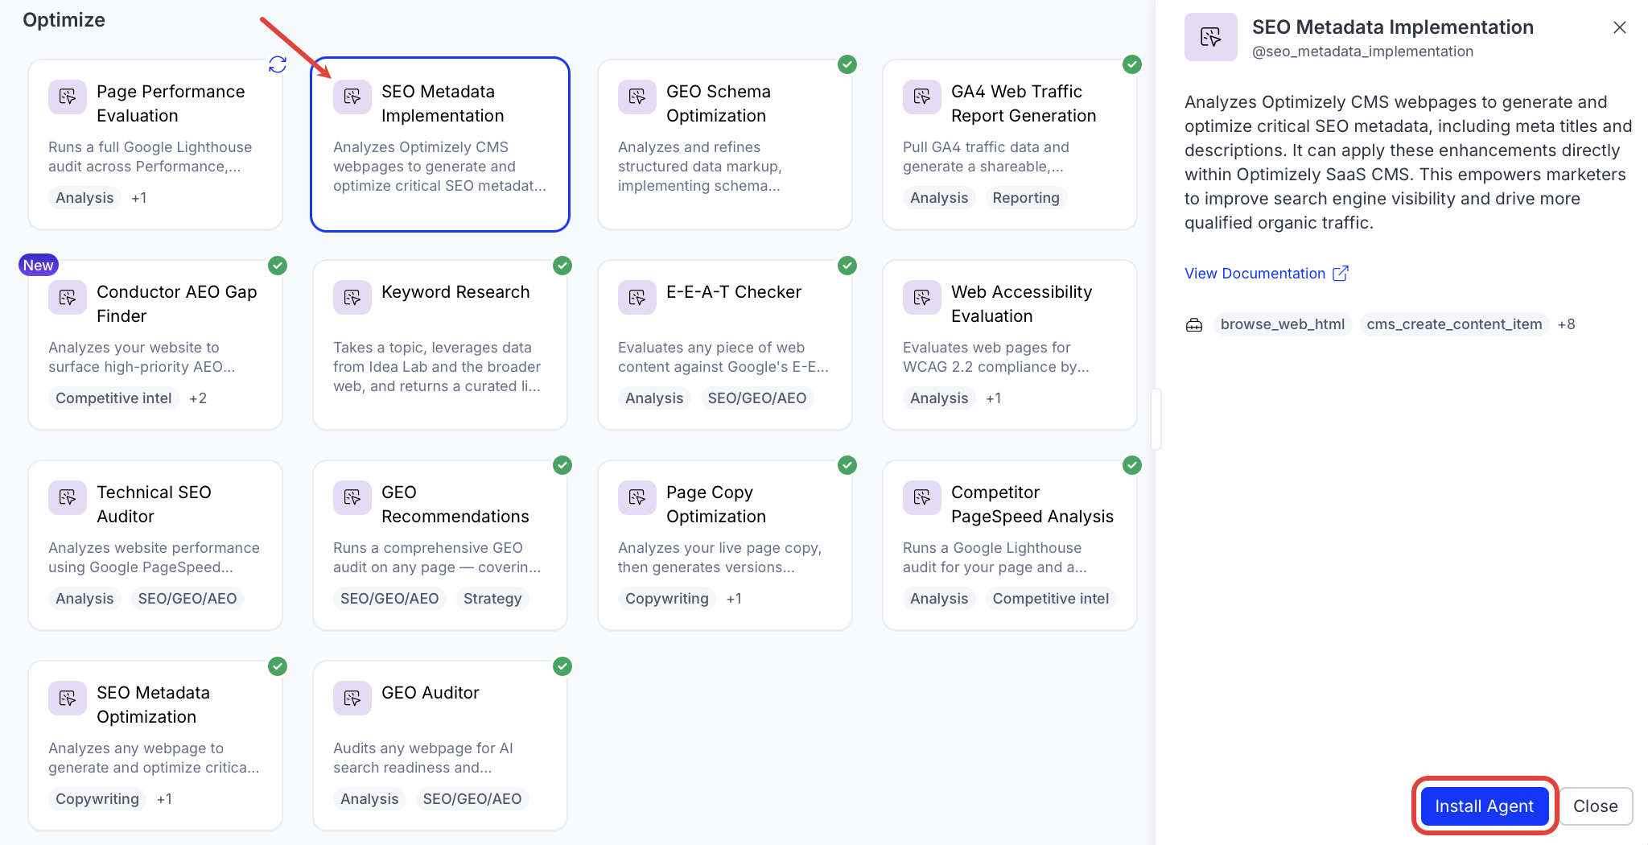The width and height of the screenshot is (1648, 845).
Task: Click the vertical scrollbar handle beside the agent grid
Action: click(x=1156, y=419)
